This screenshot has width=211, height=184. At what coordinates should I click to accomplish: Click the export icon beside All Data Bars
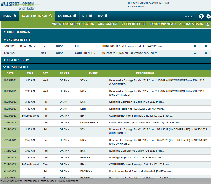(x=208, y=24)
